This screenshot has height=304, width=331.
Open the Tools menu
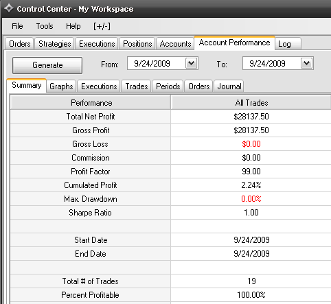pos(45,26)
